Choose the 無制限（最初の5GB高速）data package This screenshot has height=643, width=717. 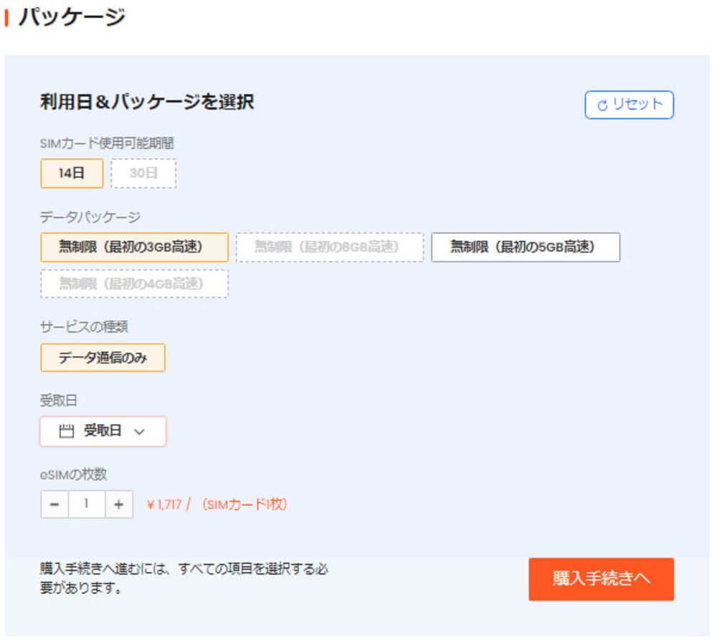pyautogui.click(x=526, y=248)
